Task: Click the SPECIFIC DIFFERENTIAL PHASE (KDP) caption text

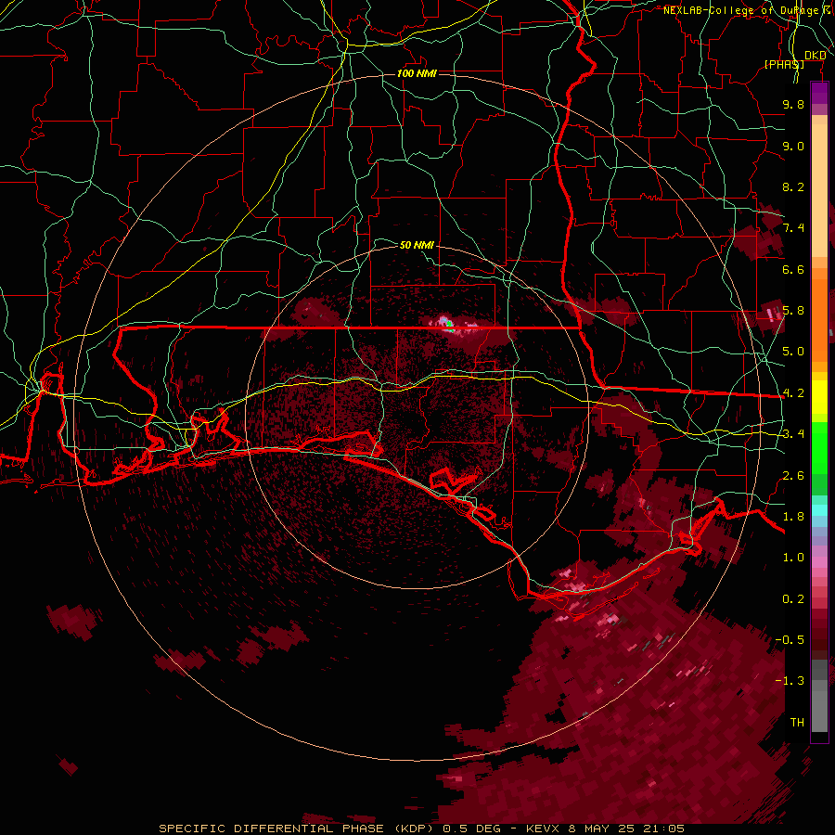Action: (298, 829)
